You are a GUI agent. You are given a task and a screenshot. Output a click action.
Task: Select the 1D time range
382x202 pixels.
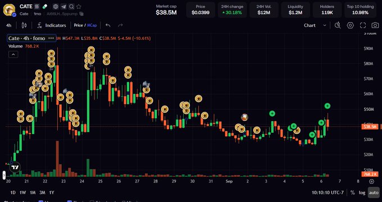(13, 192)
